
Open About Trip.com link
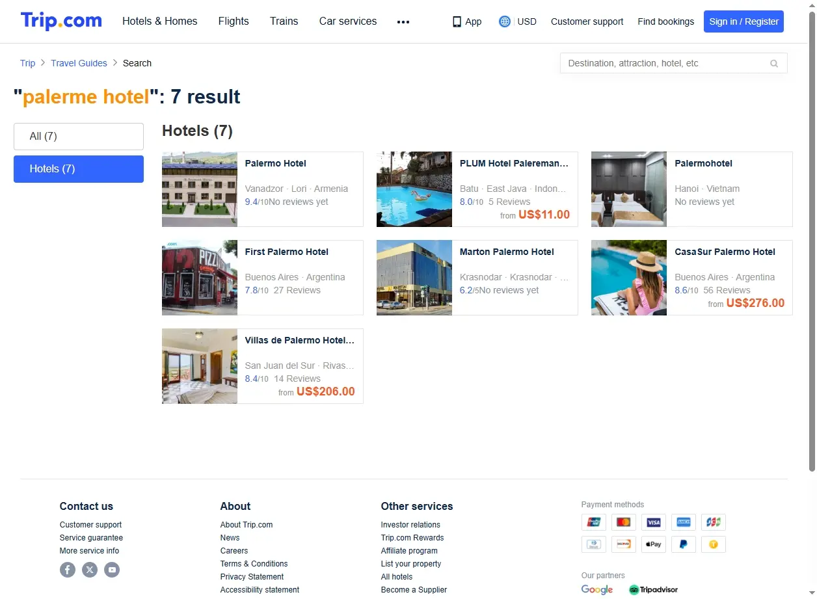click(x=247, y=525)
